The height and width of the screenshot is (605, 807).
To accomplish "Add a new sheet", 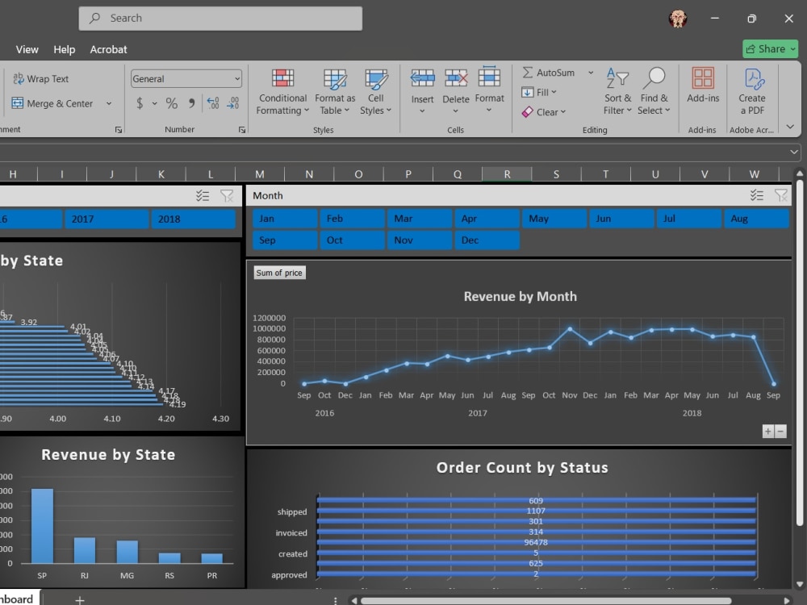I will 80,600.
